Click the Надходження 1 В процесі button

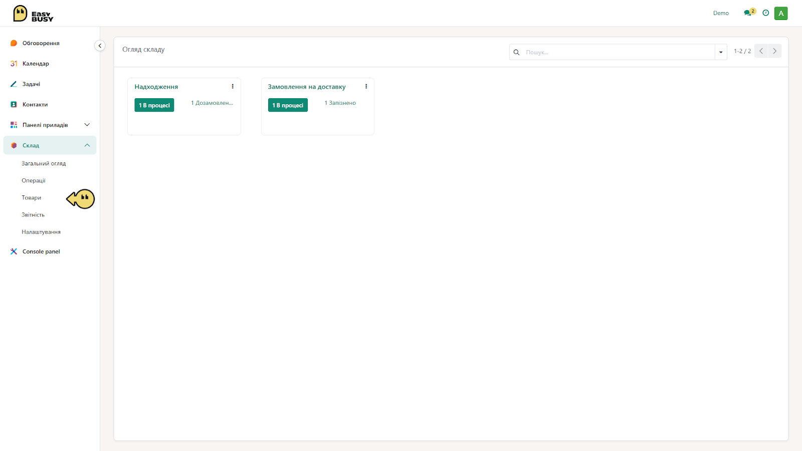[x=154, y=105]
